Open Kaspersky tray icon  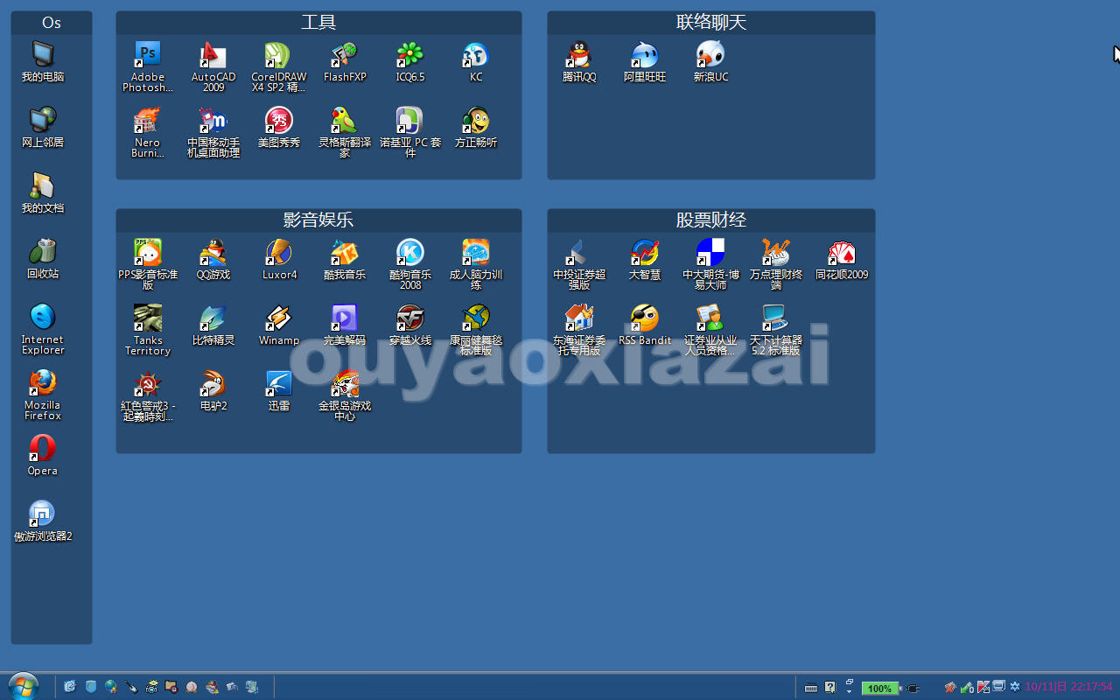tap(983, 687)
